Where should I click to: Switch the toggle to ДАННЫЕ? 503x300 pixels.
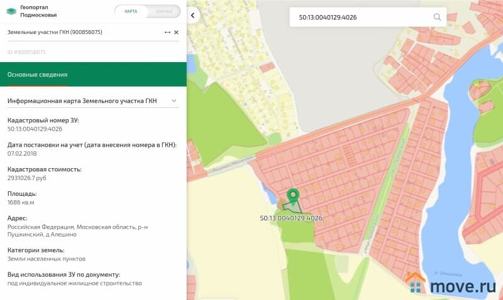click(163, 11)
